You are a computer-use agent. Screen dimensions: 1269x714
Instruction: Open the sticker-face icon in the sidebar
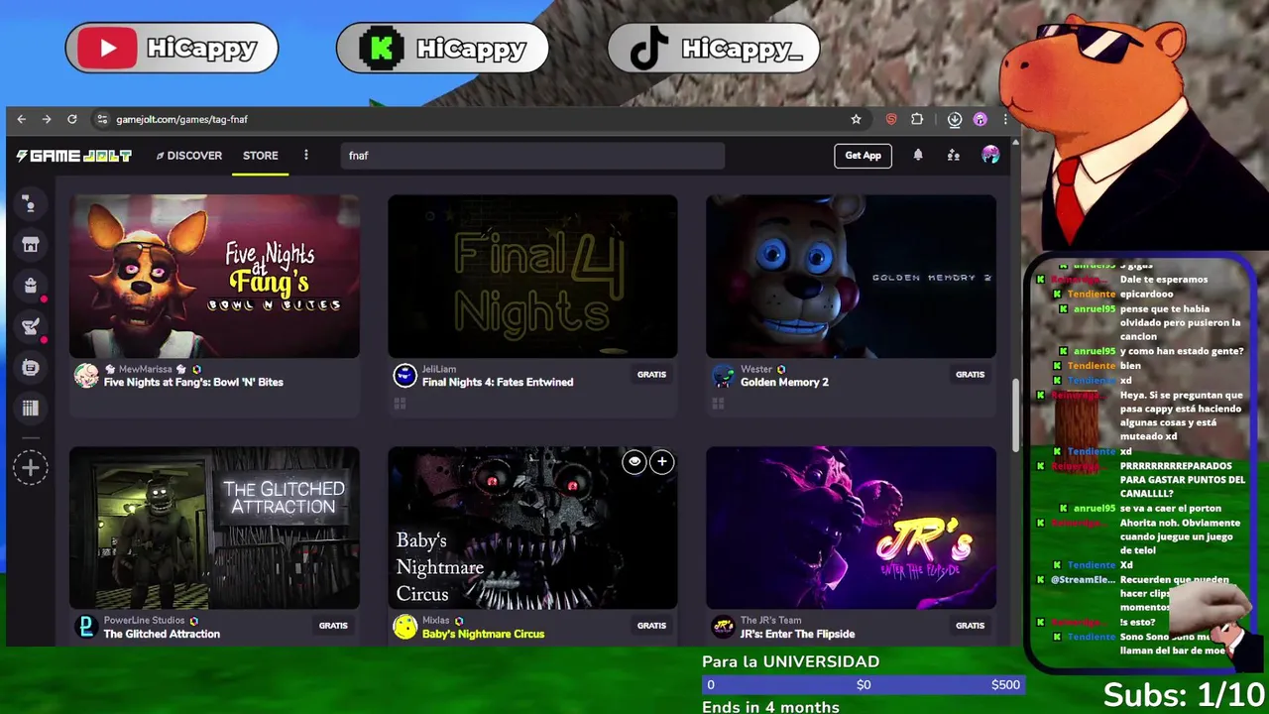(x=31, y=368)
